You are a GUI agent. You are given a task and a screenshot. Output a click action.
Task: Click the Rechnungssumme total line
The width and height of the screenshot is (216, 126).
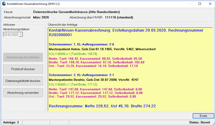point(102,106)
